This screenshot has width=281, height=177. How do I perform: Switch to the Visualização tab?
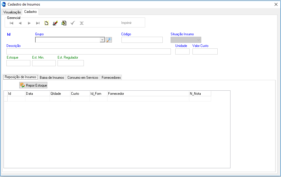point(12,12)
